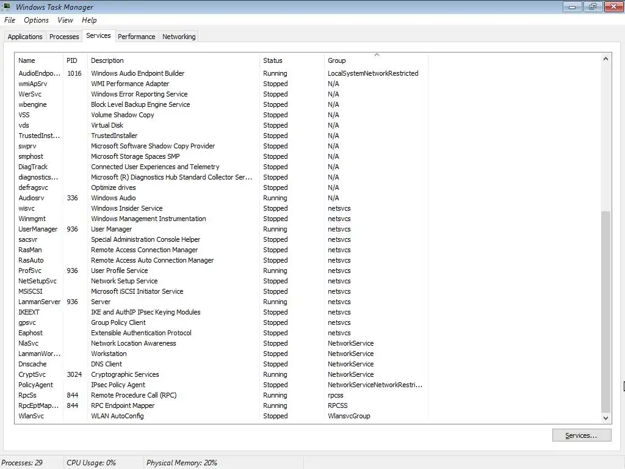Select the RpcSs service row
This screenshot has height=469, width=625.
222,395
